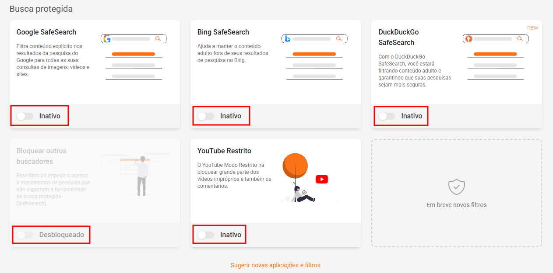Click the red YouTube play icon
553x273 pixels.
322,179
